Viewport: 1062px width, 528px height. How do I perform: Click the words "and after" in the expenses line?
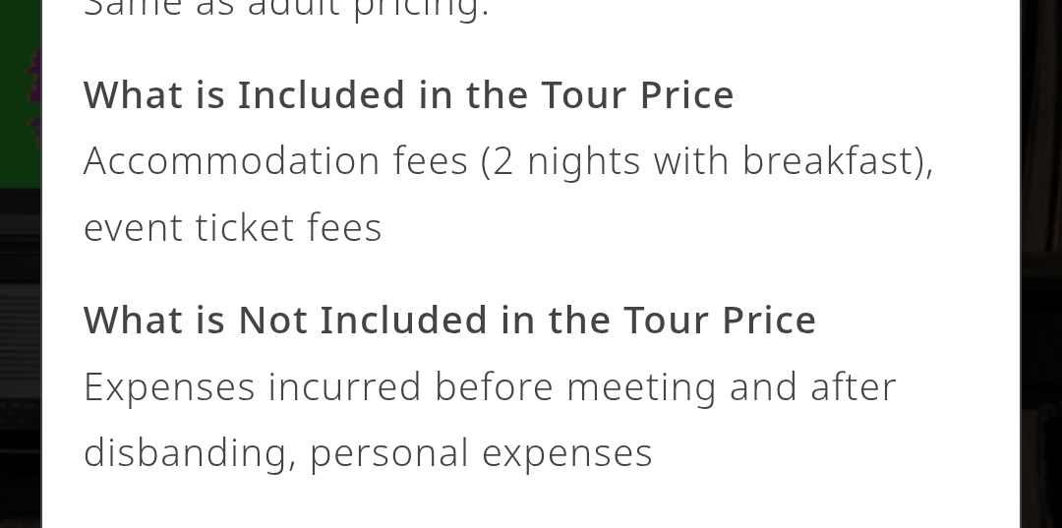[x=813, y=387]
